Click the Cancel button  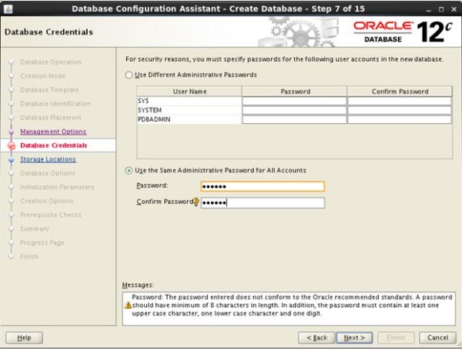(437, 338)
